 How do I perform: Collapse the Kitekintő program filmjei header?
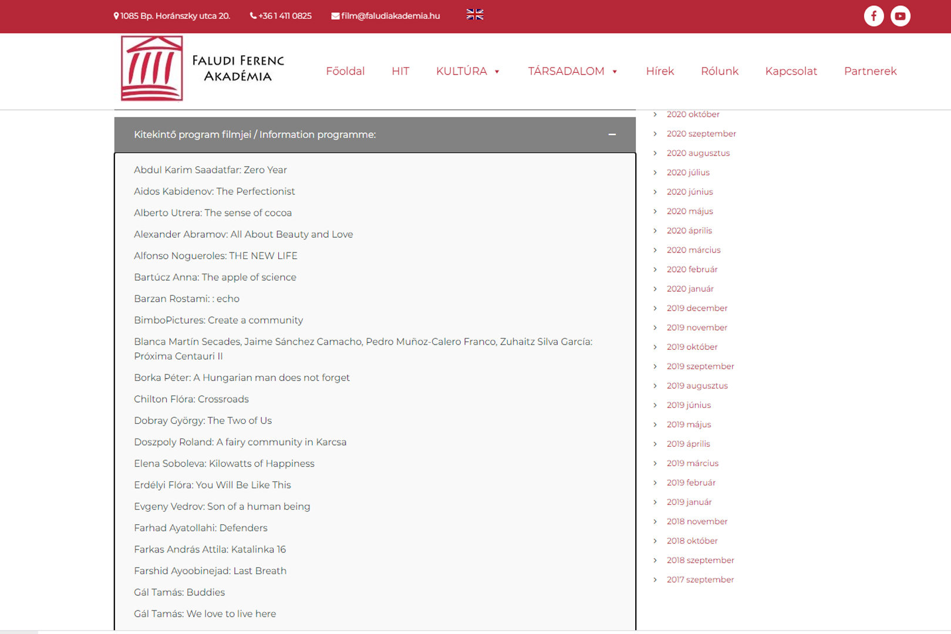255,134
